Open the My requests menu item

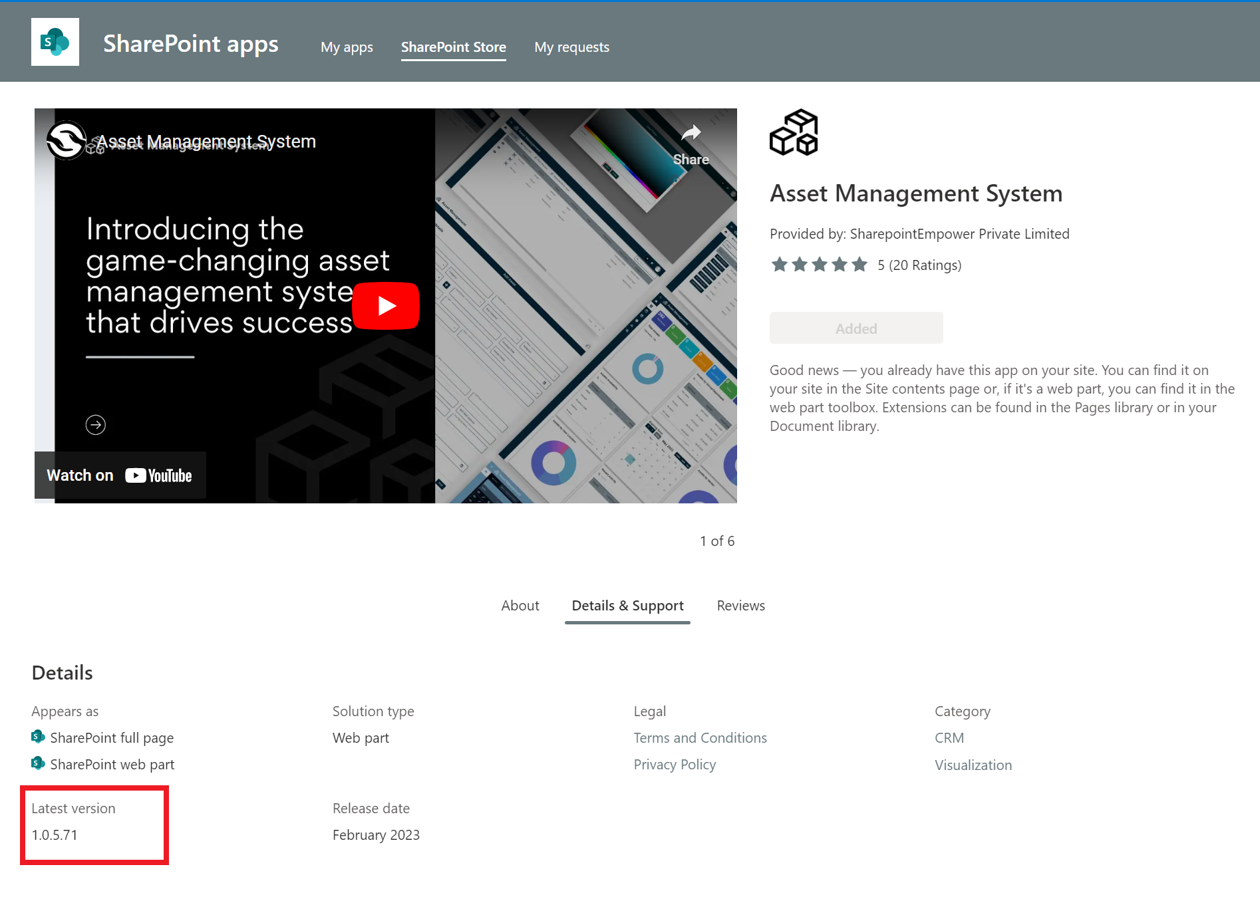[571, 47]
